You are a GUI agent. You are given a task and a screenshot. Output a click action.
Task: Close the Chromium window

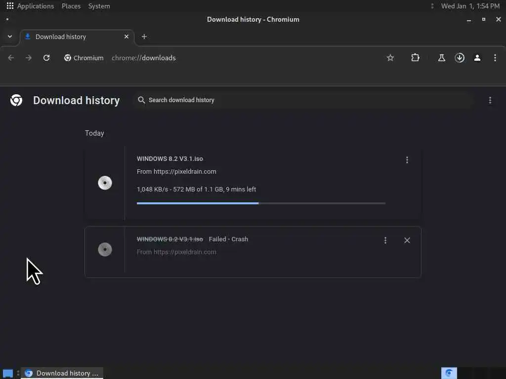498,19
